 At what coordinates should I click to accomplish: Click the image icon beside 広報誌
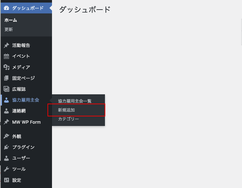(6, 89)
